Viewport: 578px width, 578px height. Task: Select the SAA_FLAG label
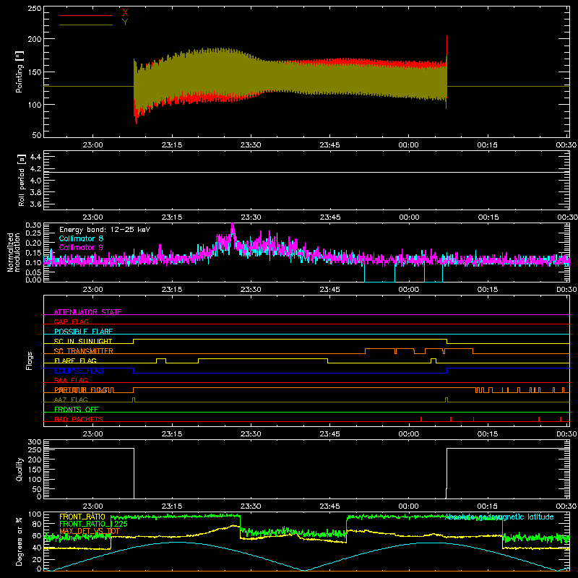[x=71, y=380]
